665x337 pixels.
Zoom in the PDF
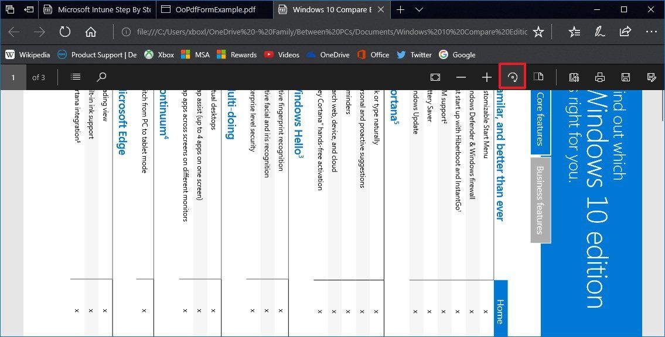pos(487,77)
